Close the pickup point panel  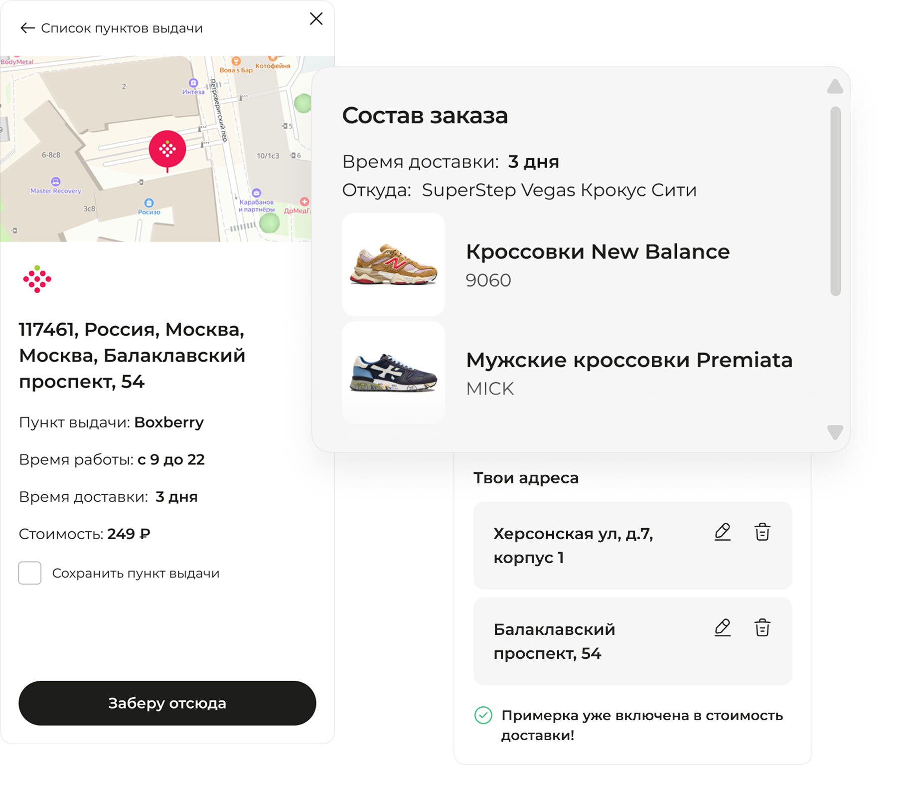click(316, 19)
